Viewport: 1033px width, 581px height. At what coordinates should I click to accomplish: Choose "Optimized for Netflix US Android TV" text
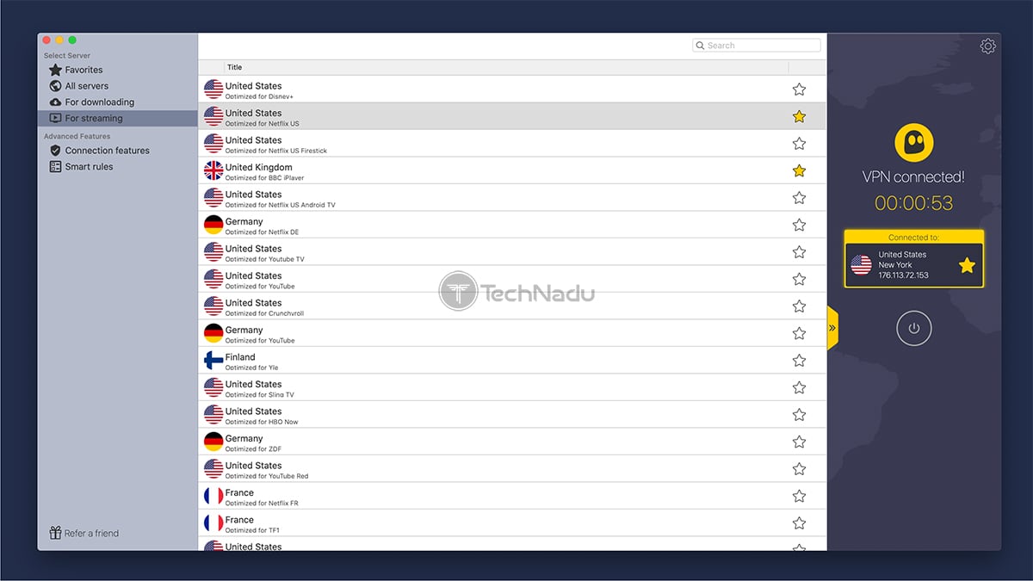(280, 205)
